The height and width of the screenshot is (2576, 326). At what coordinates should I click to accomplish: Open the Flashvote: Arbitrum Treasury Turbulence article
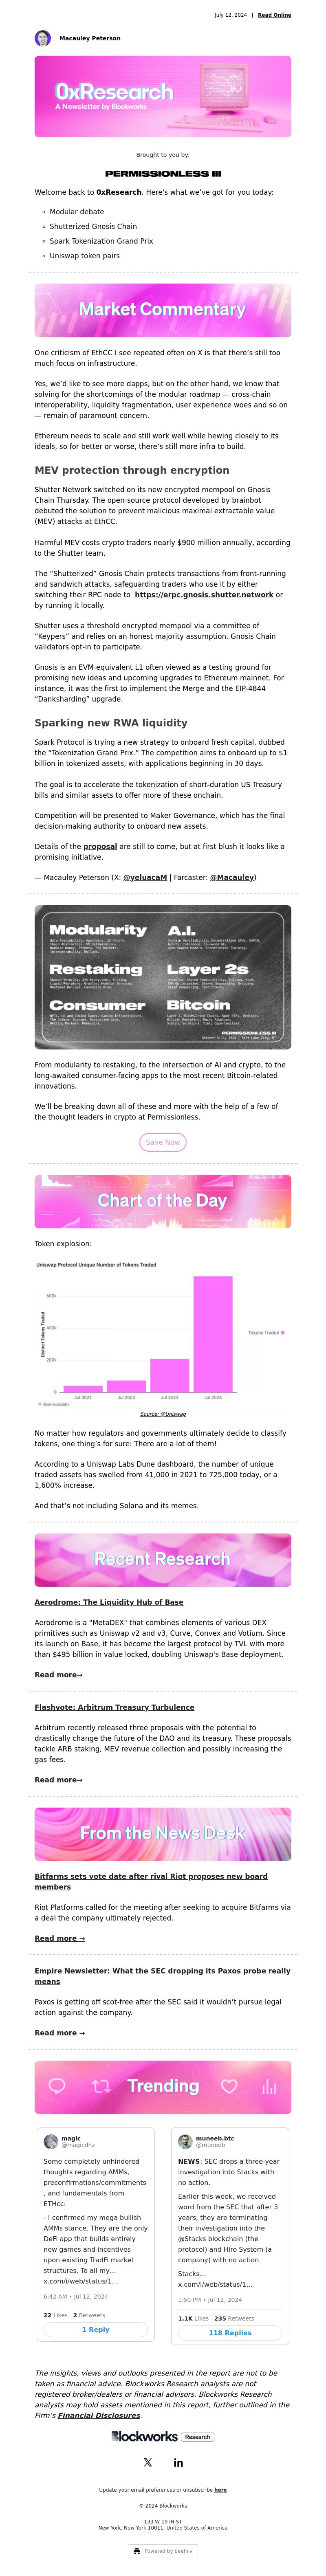click(115, 1706)
